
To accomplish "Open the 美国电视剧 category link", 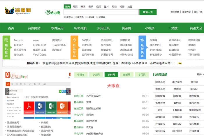I will click(x=195, y=110).
